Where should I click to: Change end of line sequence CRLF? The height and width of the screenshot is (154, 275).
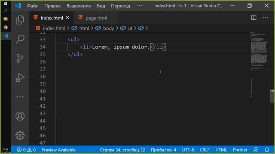click(205, 150)
